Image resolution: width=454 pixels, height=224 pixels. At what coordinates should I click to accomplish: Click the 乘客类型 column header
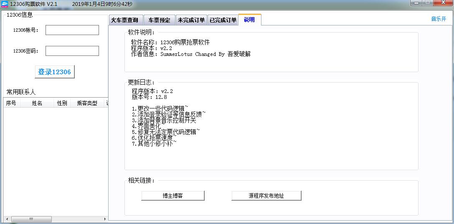coord(87,103)
